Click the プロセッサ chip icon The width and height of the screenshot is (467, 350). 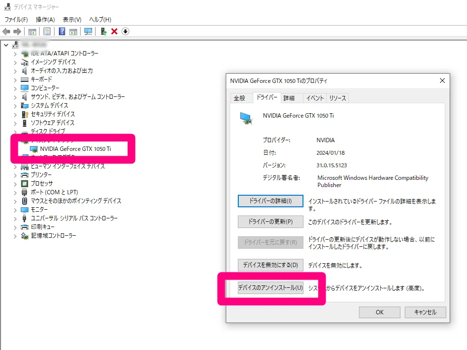(25, 183)
